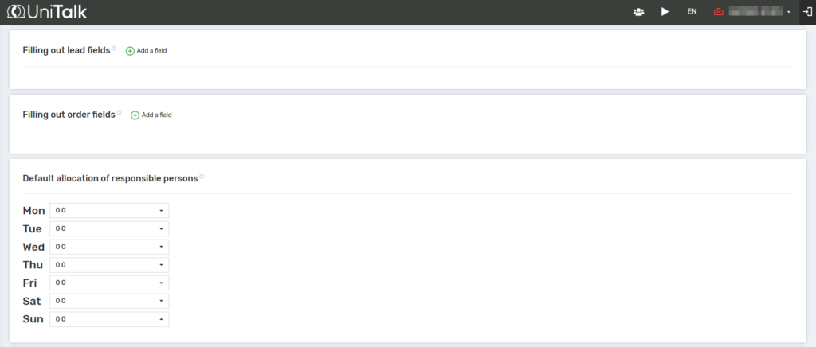Add a field to lead fields

point(147,51)
